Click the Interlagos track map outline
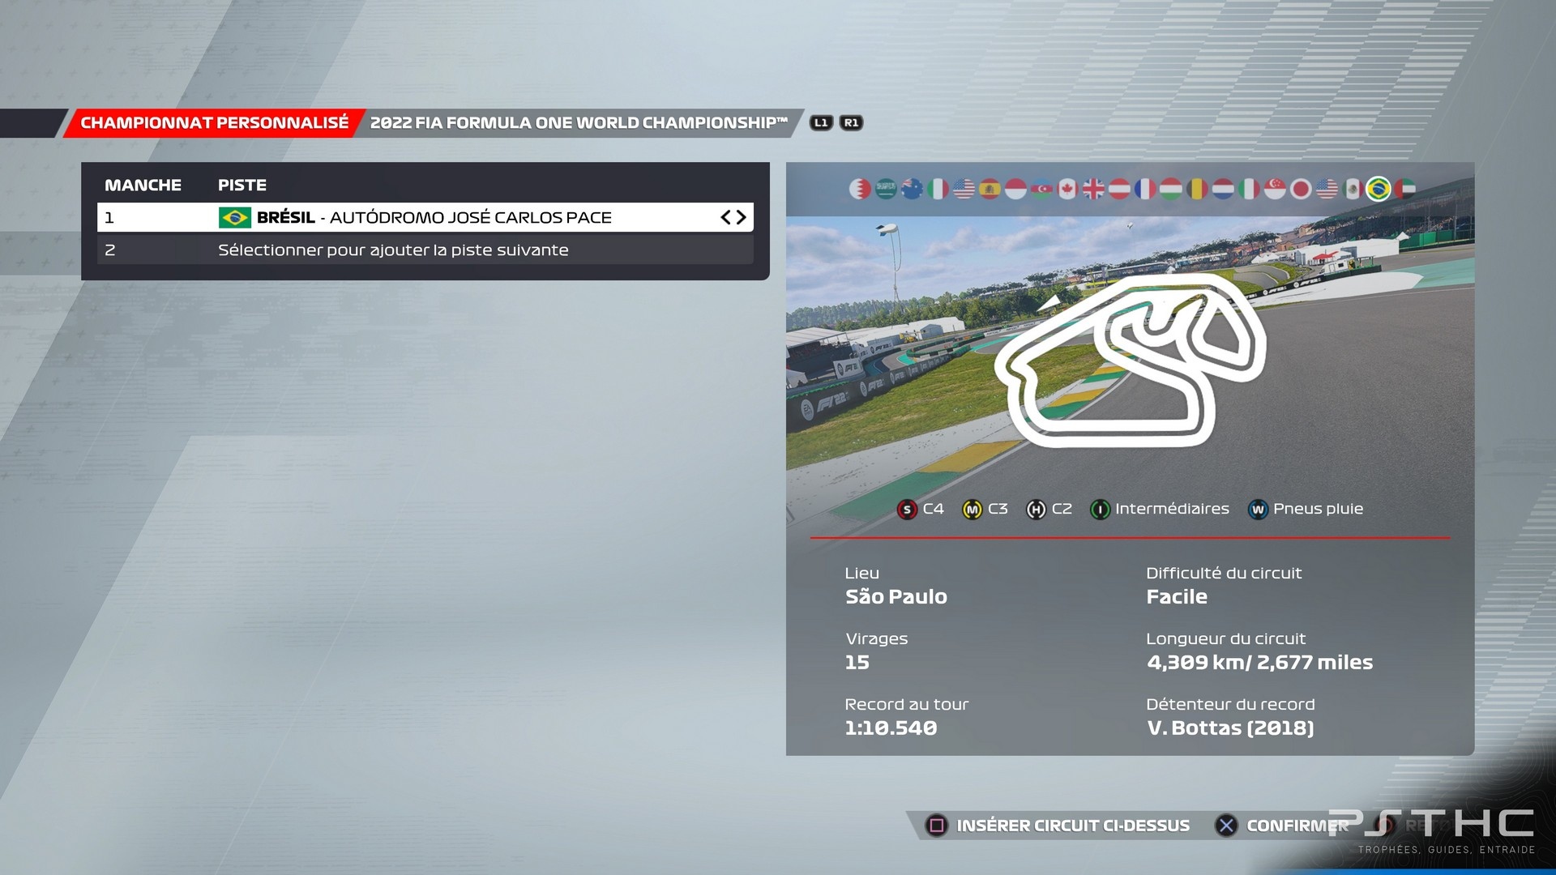Image resolution: width=1556 pixels, height=875 pixels. [x=1131, y=361]
